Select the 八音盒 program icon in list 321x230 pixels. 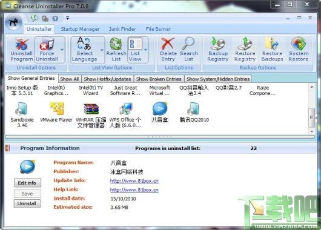pyautogui.click(x=160, y=108)
